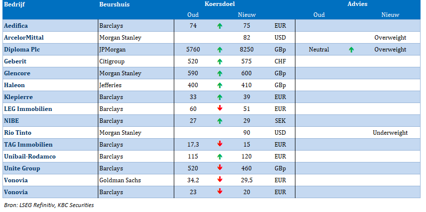The height and width of the screenshot is (212, 426).
Task: Click new price target 575 for Geberit
Action: [247, 61]
